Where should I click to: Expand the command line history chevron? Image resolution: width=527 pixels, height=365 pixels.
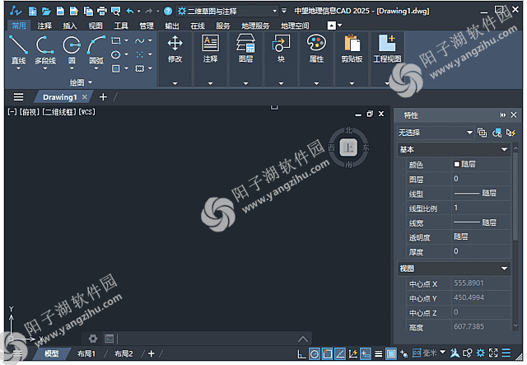pyautogui.click(x=303, y=339)
